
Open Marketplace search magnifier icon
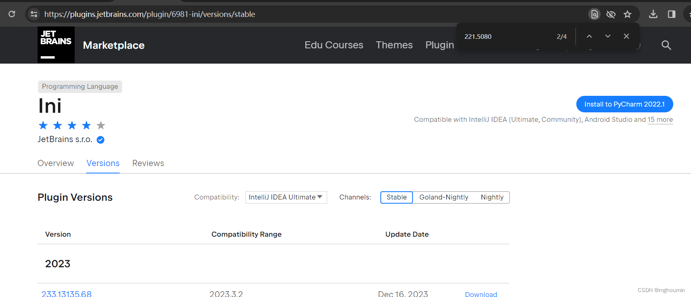point(666,45)
